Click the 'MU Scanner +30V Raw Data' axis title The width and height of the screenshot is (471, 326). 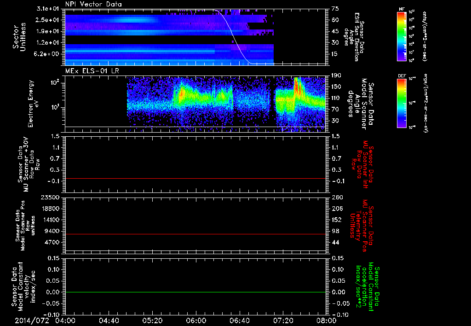point(29,164)
